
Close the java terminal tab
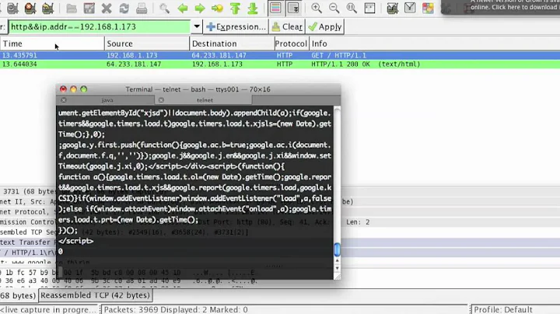pyautogui.click(x=64, y=100)
